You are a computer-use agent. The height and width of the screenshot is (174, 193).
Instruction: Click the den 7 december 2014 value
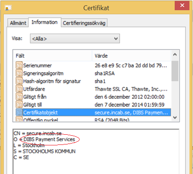pyautogui.click(x=129, y=105)
